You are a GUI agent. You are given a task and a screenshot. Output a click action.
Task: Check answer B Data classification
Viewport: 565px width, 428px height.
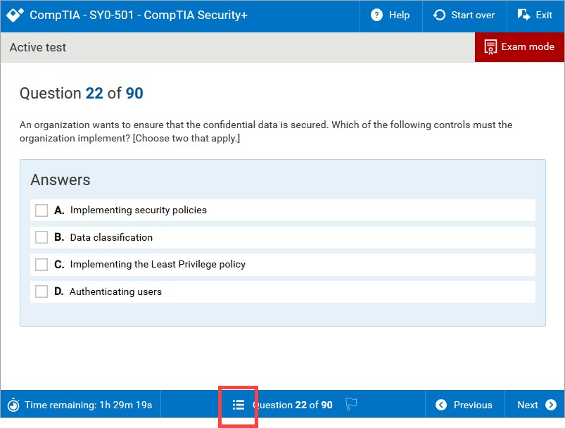coord(42,237)
